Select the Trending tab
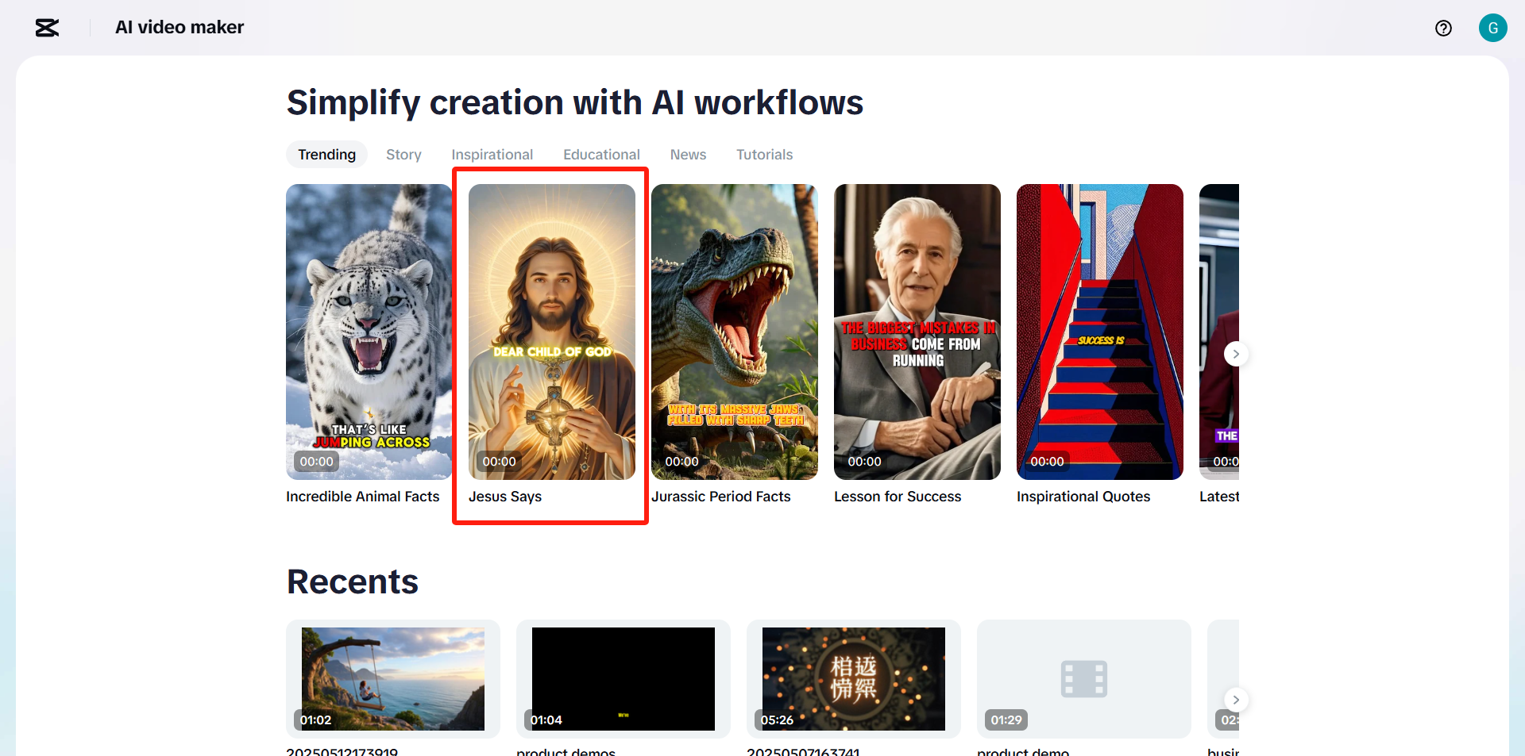This screenshot has height=756, width=1525. pyautogui.click(x=326, y=155)
